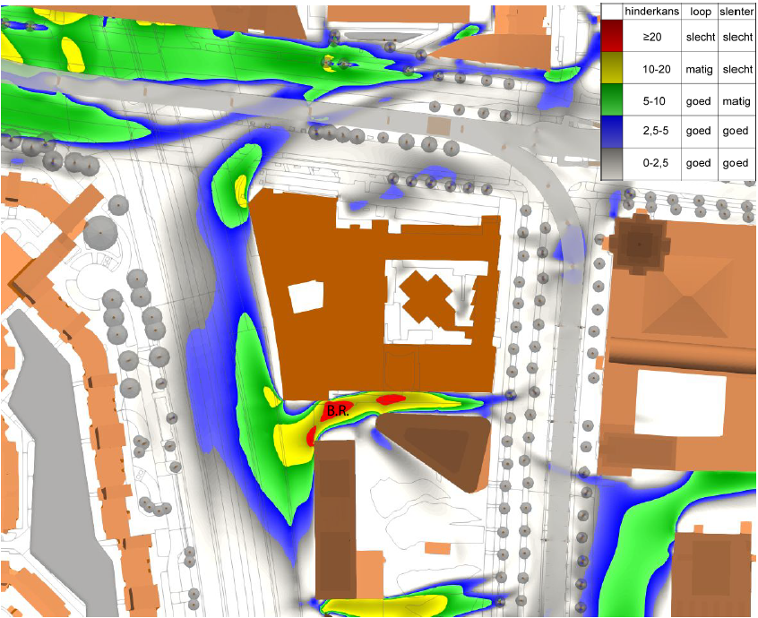Click the red ≥20 legend color swatch

tap(612, 35)
